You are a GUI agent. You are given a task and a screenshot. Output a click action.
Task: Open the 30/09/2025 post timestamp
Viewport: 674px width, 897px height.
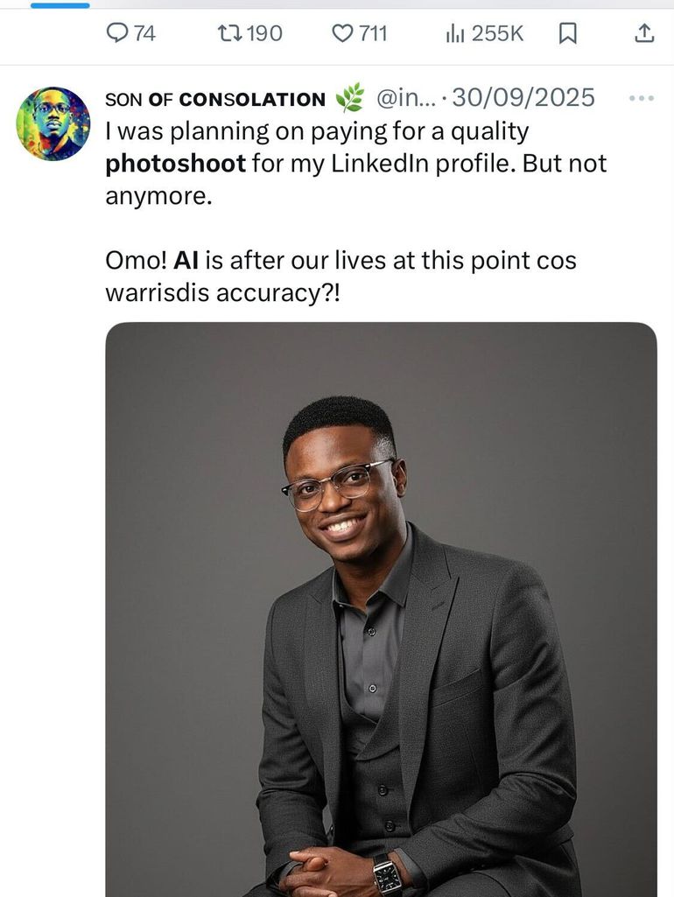[523, 98]
